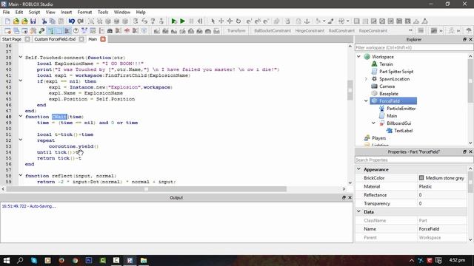The height and width of the screenshot is (266, 474).
Task: Click the BallSocketConstraint button
Action: [x=273, y=30]
